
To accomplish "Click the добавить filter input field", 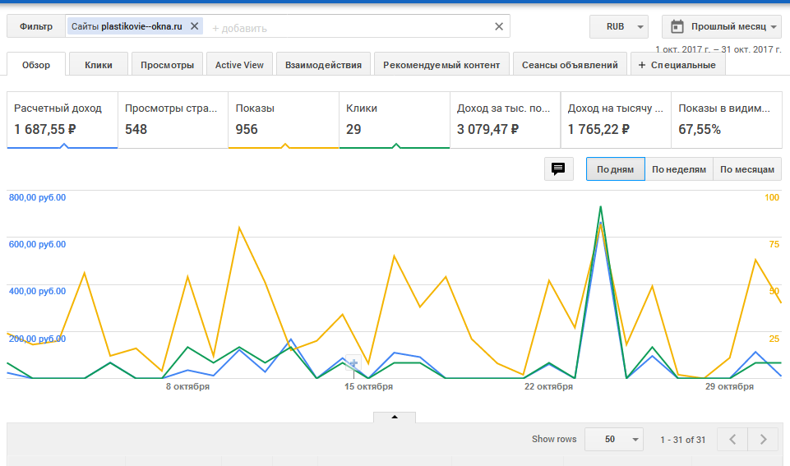I will pyautogui.click(x=345, y=28).
